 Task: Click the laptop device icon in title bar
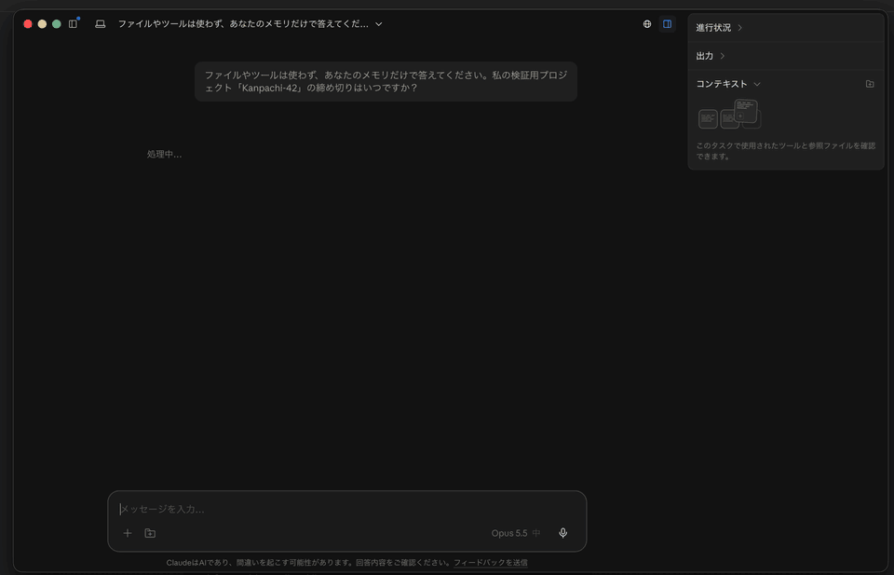click(x=101, y=24)
